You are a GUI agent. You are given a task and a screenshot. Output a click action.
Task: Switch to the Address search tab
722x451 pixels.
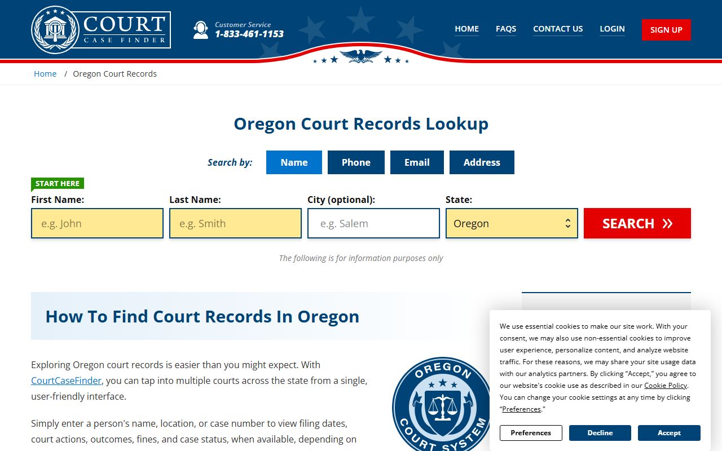click(482, 162)
